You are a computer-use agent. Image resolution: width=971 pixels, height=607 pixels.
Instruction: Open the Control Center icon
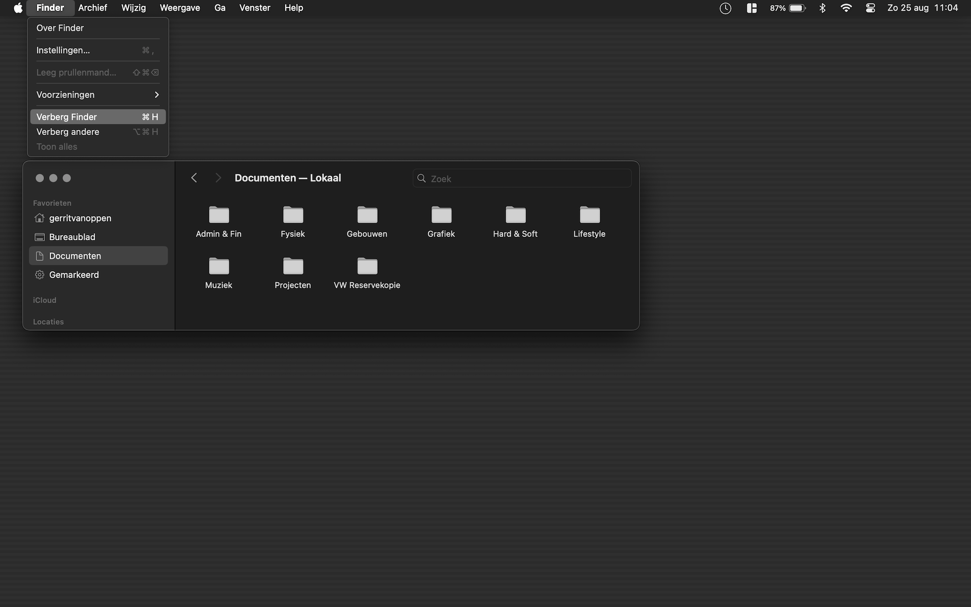tap(870, 8)
